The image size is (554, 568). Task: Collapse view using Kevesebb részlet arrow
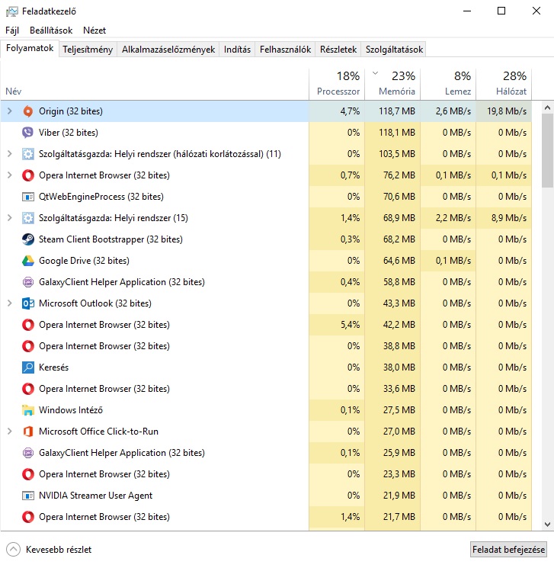point(13,549)
